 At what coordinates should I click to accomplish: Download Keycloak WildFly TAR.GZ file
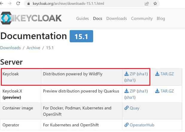(x=164, y=74)
